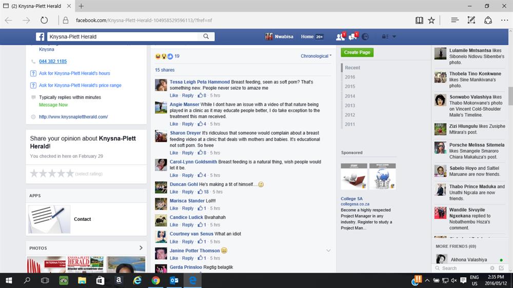The width and height of the screenshot is (513, 288).
Task: Open the Chronological sort dropdown
Action: [x=316, y=56]
